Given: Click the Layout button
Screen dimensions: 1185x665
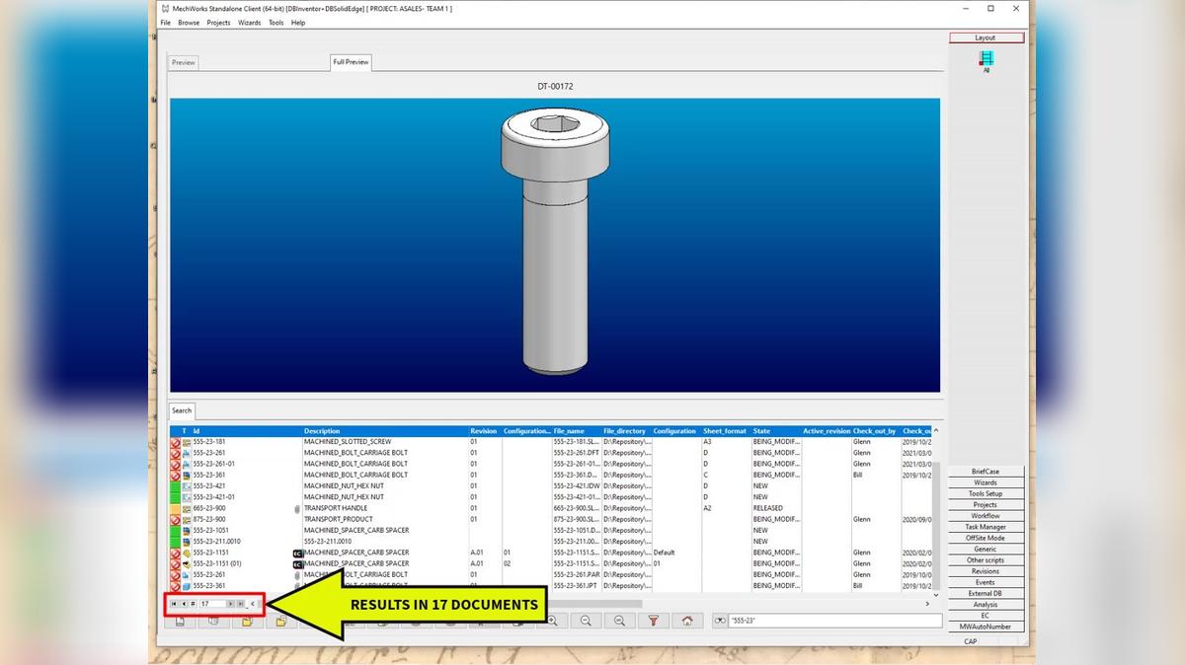Looking at the screenshot, I should coord(986,37).
